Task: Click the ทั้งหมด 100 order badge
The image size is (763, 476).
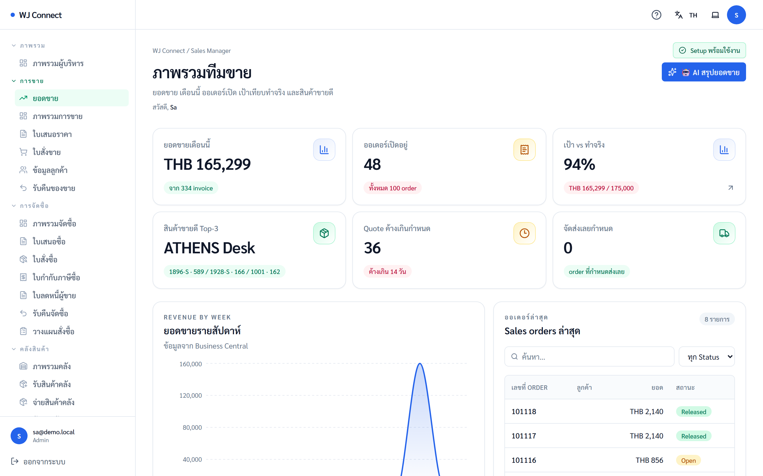Action: [x=393, y=188]
